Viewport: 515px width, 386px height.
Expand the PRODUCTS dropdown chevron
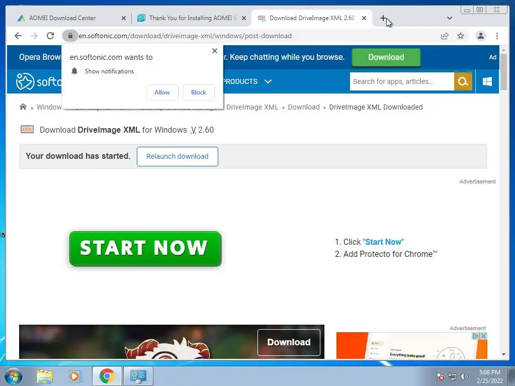click(268, 81)
